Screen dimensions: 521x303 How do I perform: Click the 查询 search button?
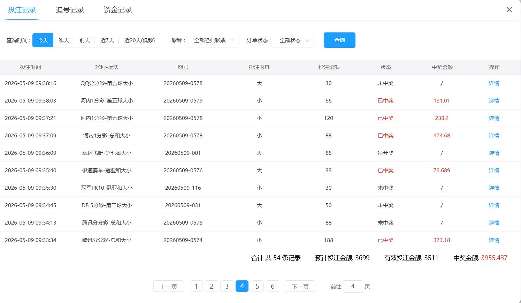point(339,40)
